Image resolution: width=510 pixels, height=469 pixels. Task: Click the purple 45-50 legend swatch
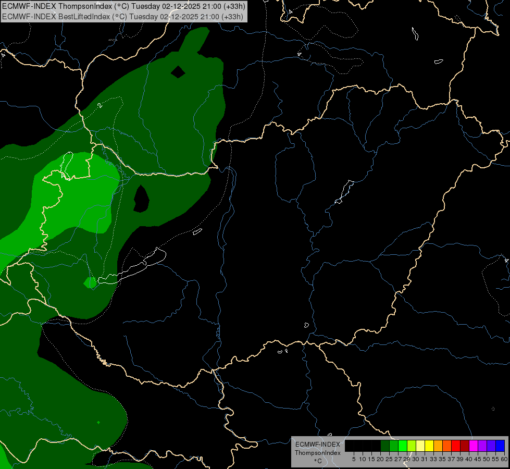(482, 446)
